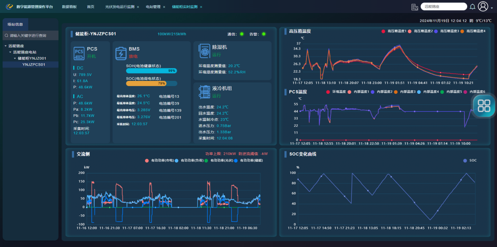The image size is (497, 247).
Task: Switch to the 光伏发电运行监测 tab
Action: tap(120, 7)
